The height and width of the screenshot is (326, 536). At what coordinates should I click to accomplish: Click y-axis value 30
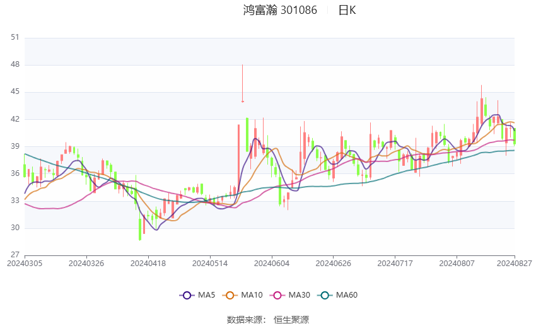pyautogui.click(x=15, y=228)
